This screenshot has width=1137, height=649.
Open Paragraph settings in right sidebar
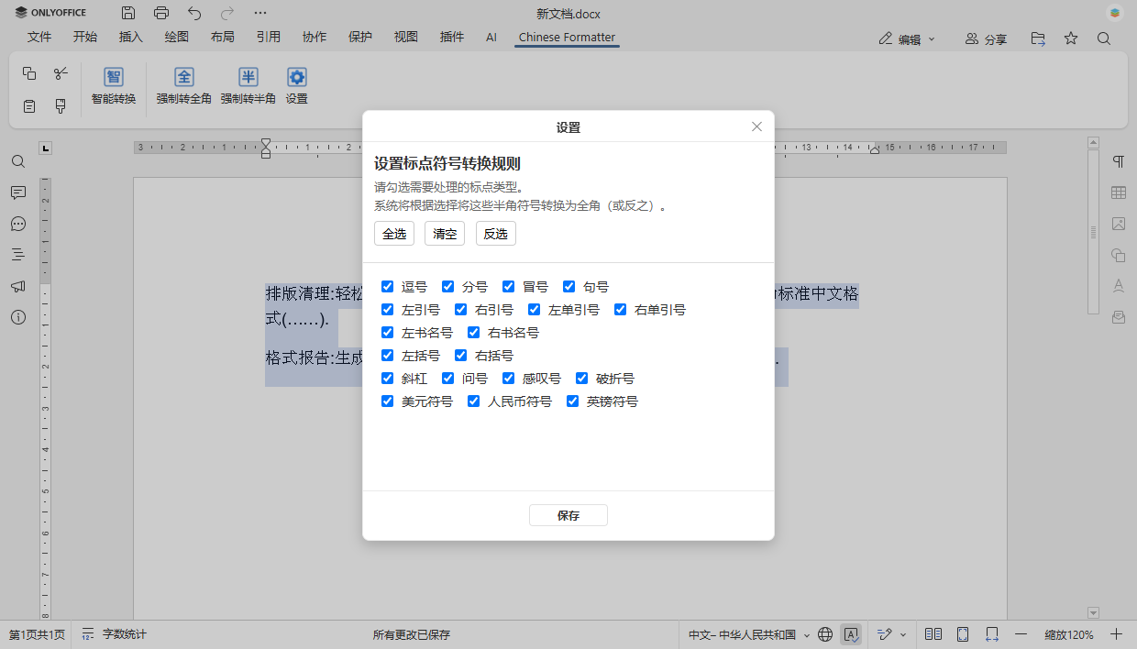point(1119,161)
